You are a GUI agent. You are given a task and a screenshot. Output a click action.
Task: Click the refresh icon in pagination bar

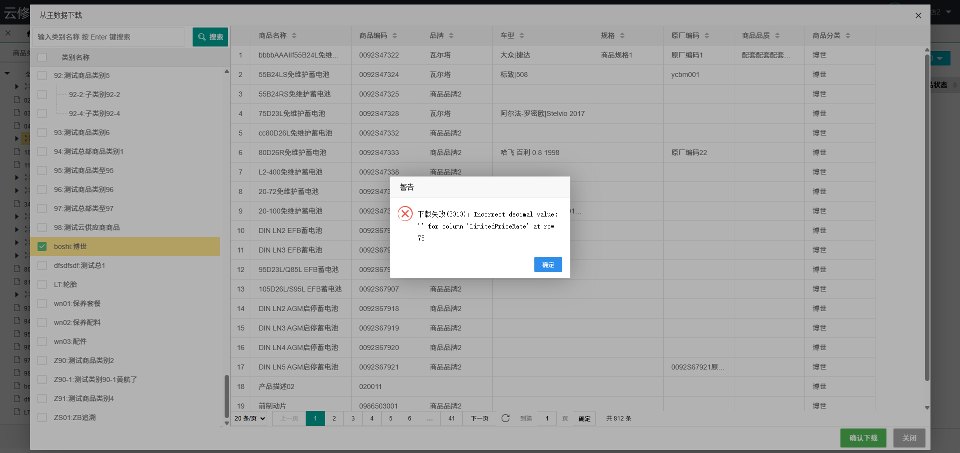coord(505,418)
